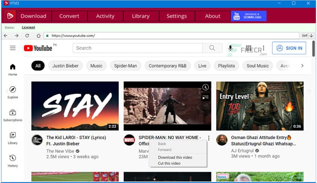Image resolution: width=317 pixels, height=183 pixels.
Task: Click the YouTube search input field
Action: pos(137,48)
